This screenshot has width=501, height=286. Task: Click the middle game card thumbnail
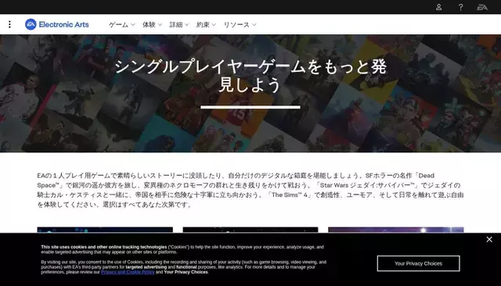(x=250, y=230)
